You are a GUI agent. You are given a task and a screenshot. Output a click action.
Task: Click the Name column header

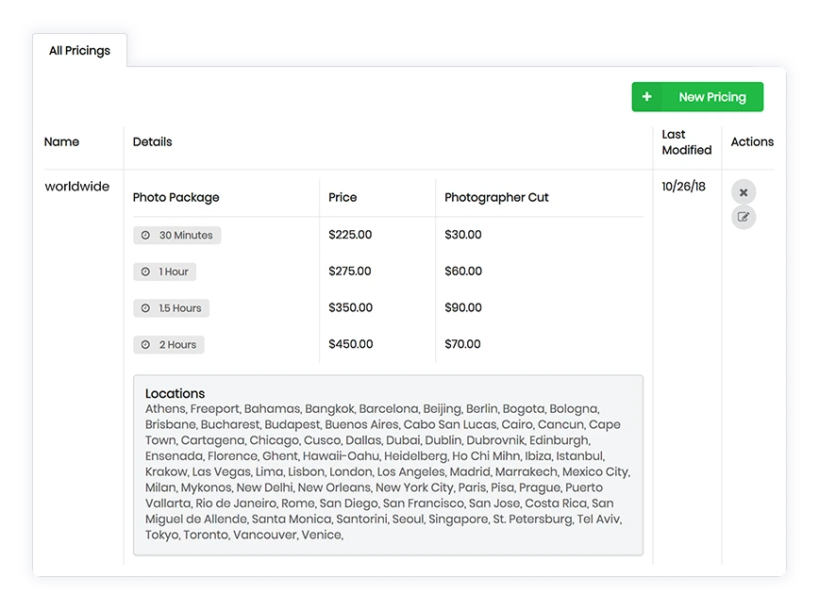[61, 142]
